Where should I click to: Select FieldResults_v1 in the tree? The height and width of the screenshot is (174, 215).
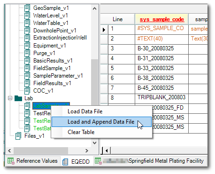tap(52, 83)
